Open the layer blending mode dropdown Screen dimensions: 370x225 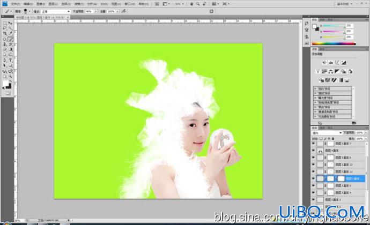327,133
